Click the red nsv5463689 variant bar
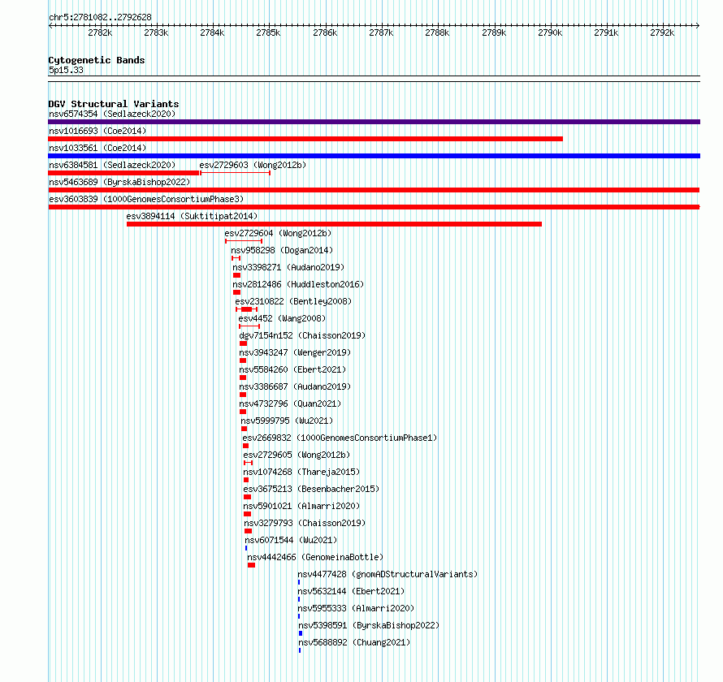Viewport: 723px width, 682px height. click(374, 190)
